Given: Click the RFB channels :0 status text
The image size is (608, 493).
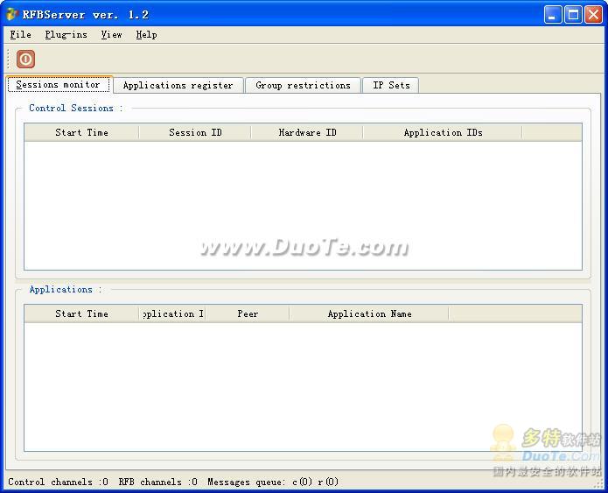Looking at the screenshot, I should 157,482.
